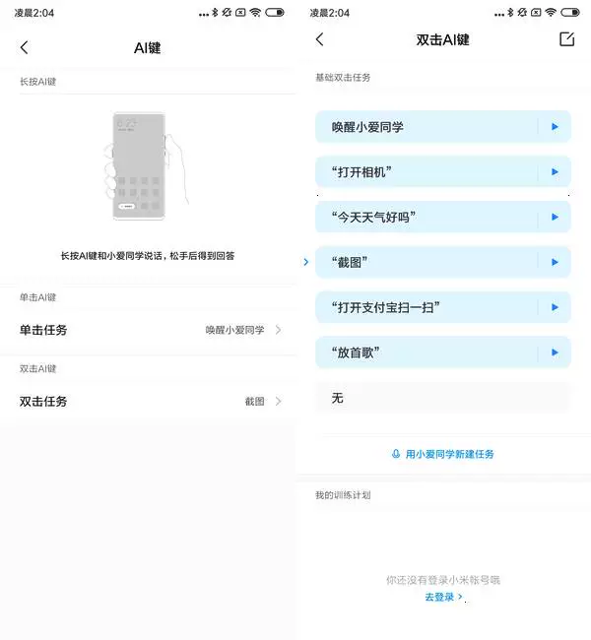Tap the long-press AI key phone illustration
591x640 pixels.
[x=146, y=166]
